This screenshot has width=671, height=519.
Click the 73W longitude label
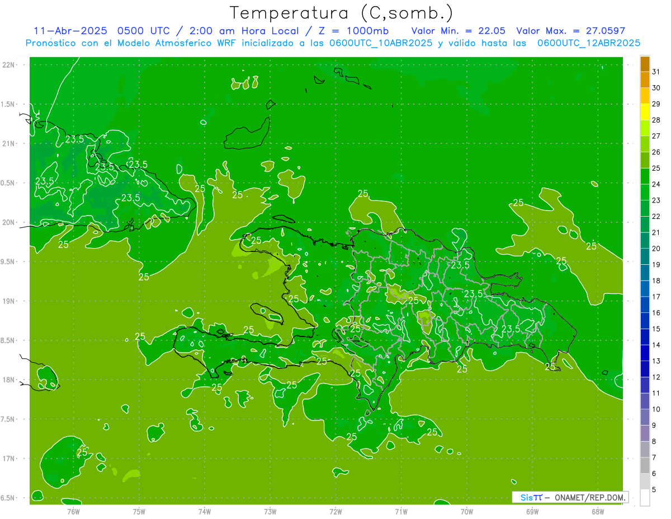tap(270, 511)
